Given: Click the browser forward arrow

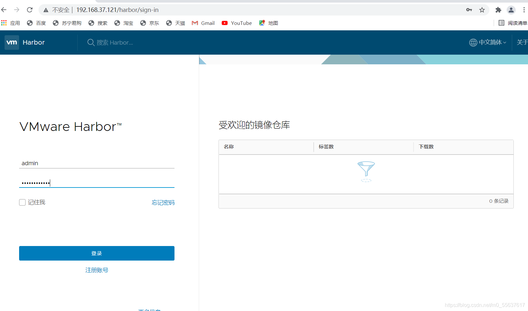Looking at the screenshot, I should (x=17, y=10).
